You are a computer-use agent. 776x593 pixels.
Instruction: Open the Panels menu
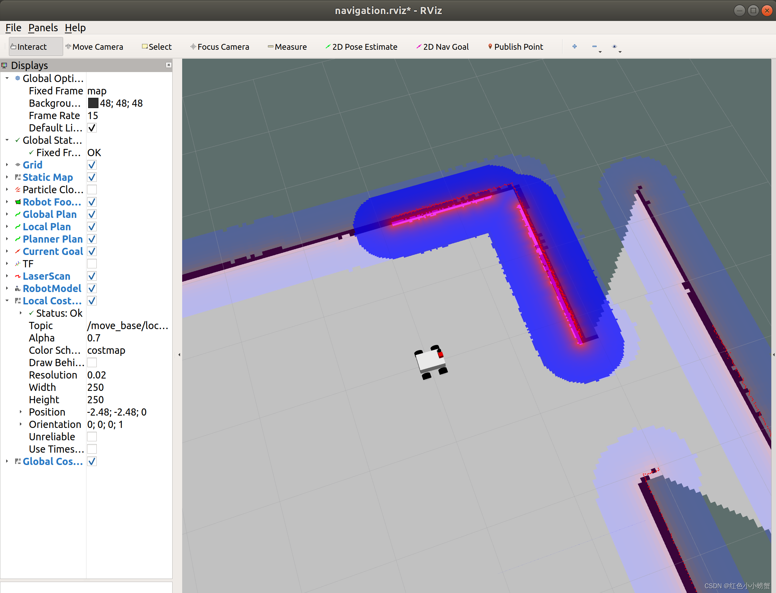tap(43, 27)
